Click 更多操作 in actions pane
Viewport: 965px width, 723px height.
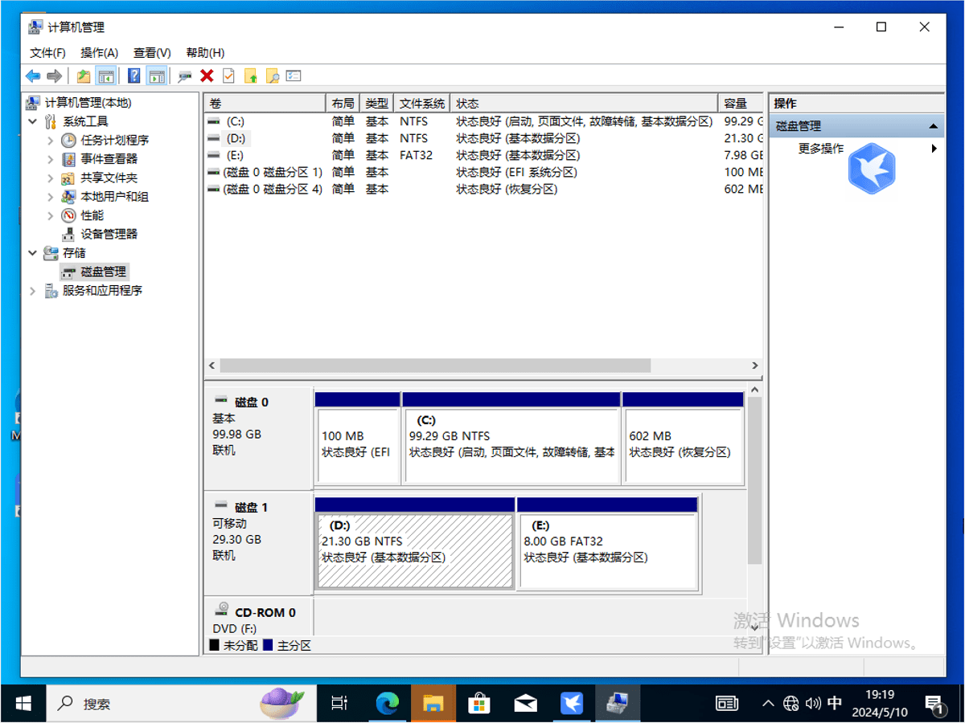[x=821, y=149]
